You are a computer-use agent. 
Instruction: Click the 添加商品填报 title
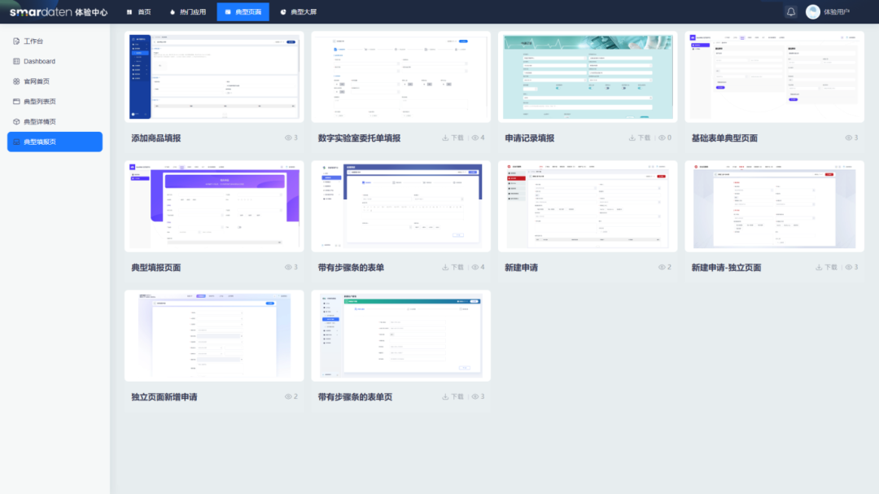click(155, 138)
